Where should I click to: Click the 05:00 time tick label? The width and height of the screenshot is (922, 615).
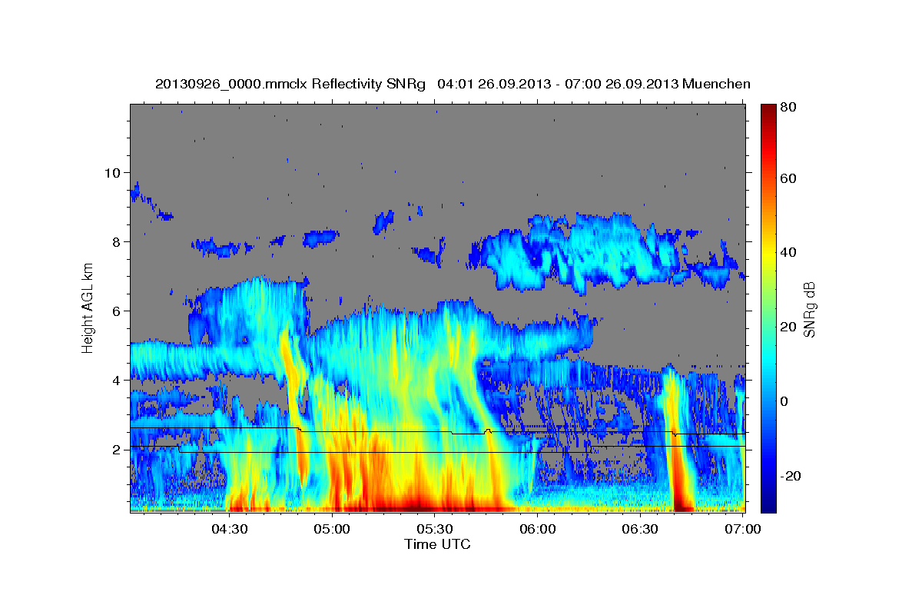tap(333, 529)
